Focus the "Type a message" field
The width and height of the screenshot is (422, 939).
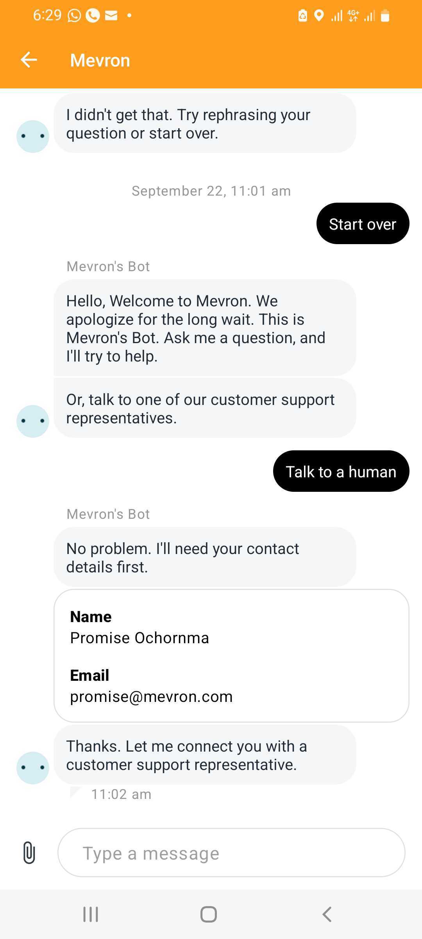(231, 853)
